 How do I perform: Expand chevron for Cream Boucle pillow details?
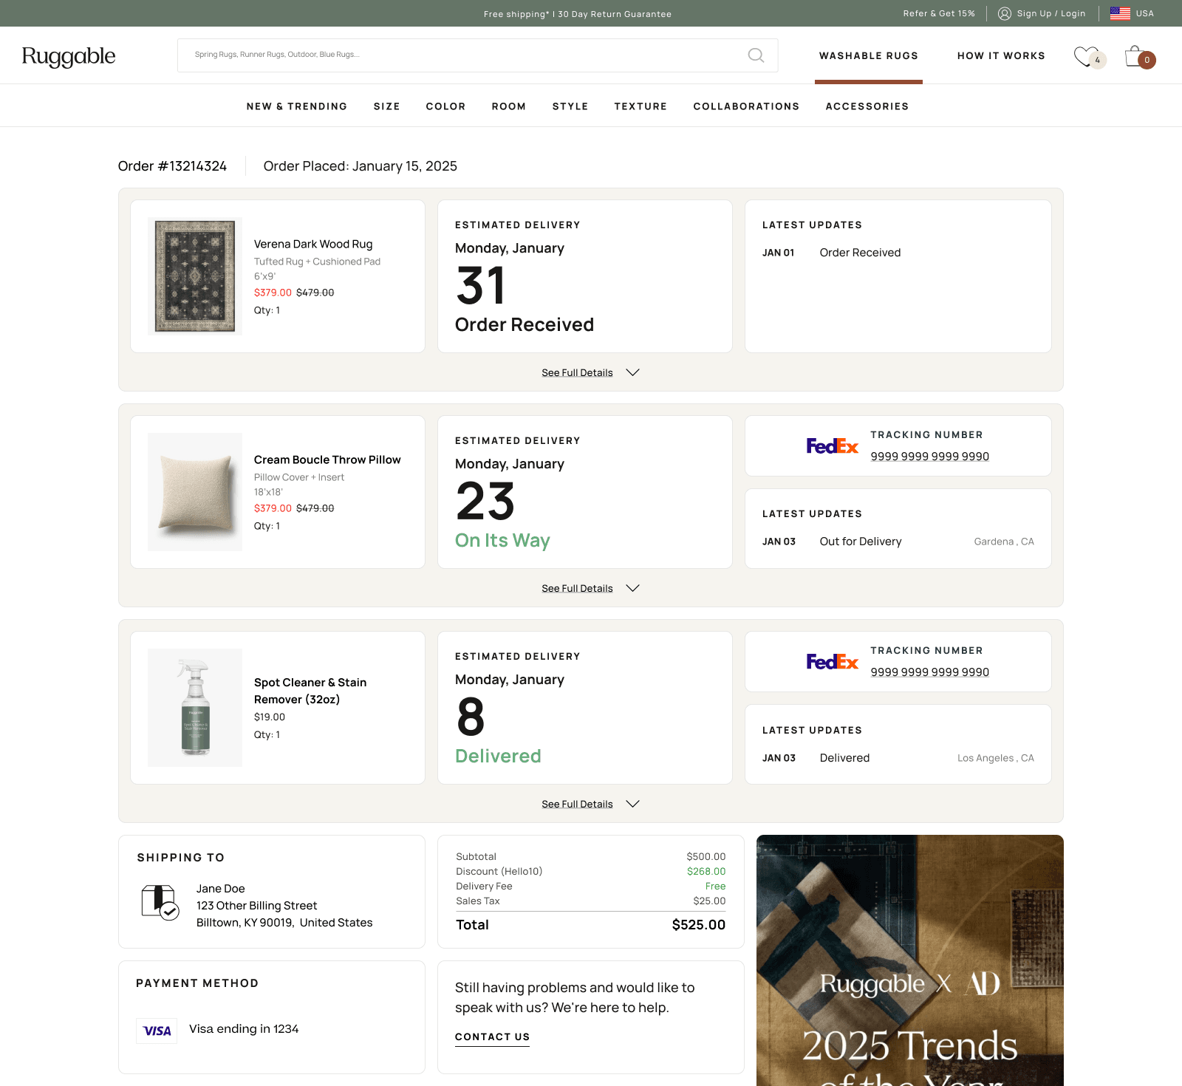pos(632,588)
